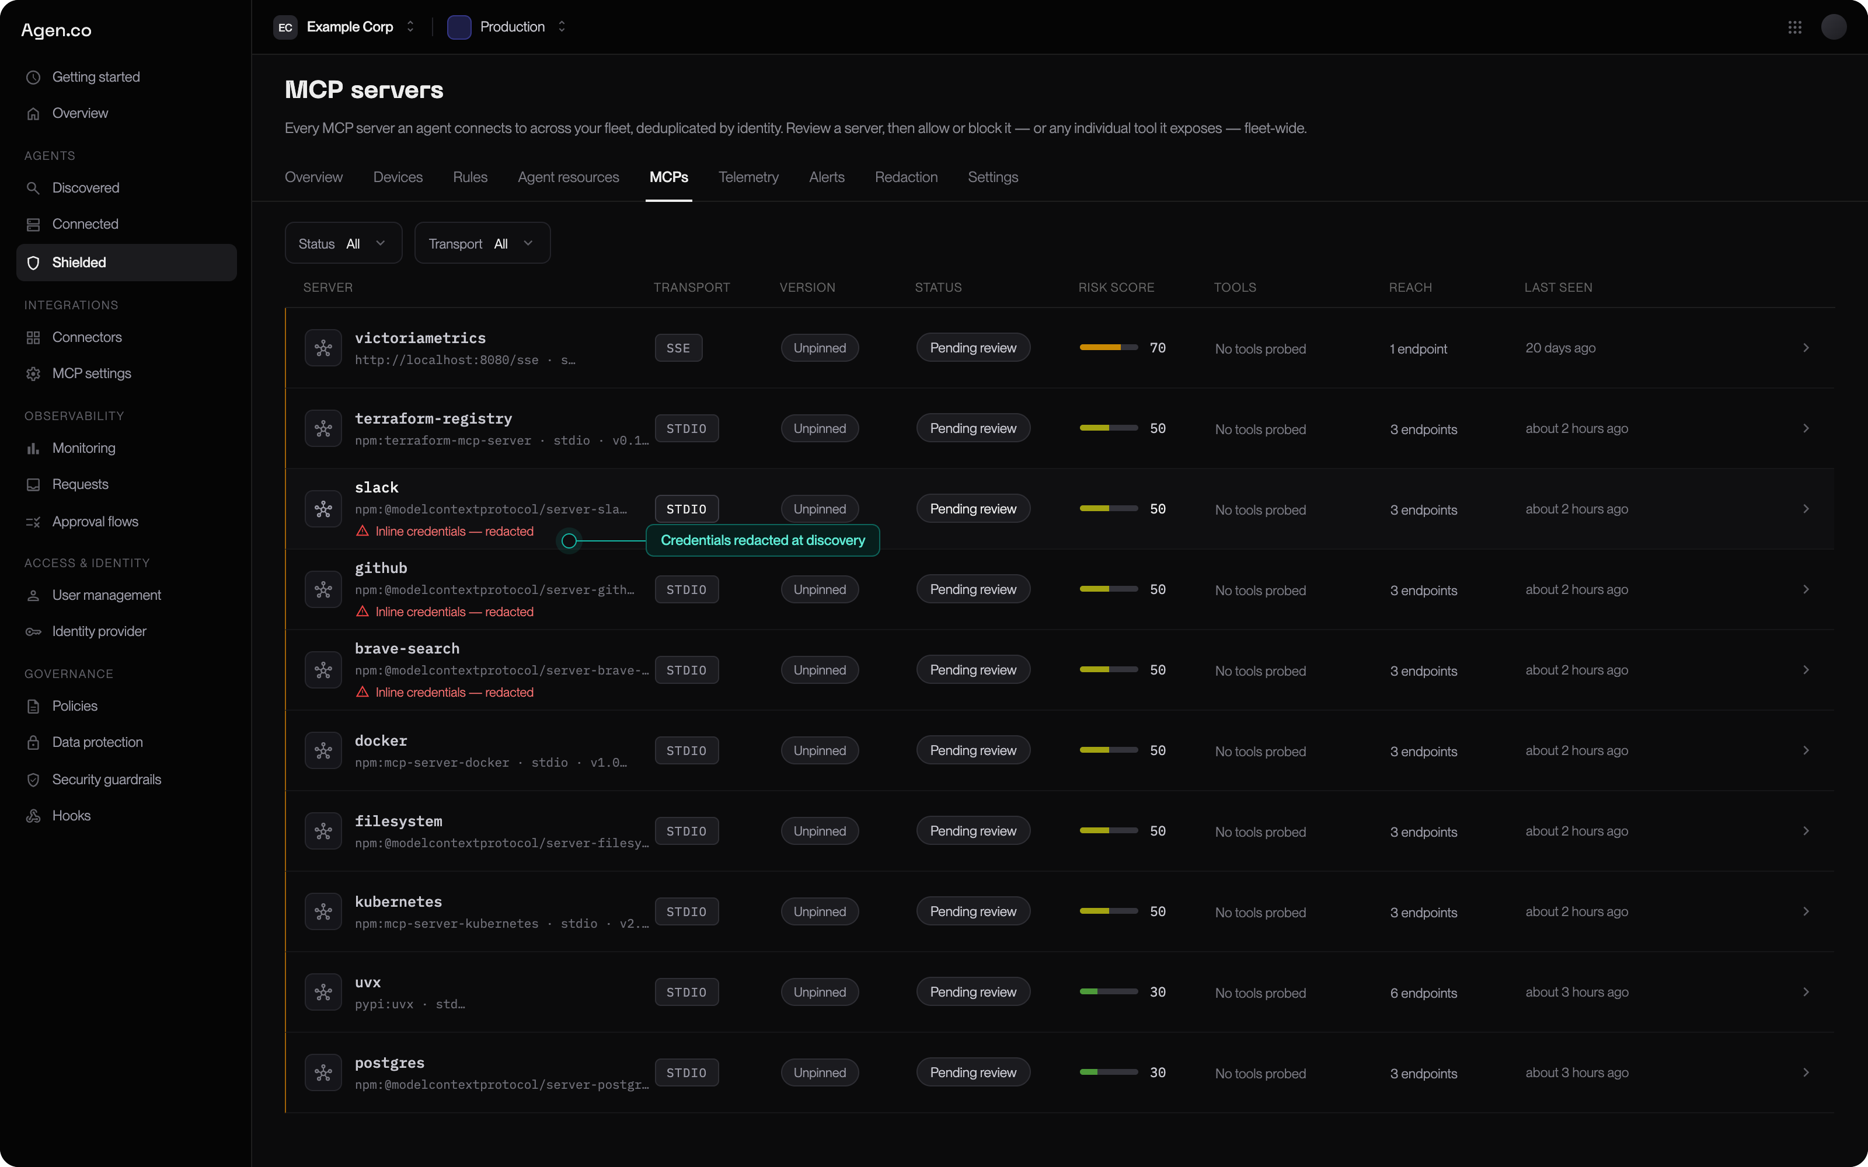The height and width of the screenshot is (1167, 1868).
Task: Switch to the Overview tab
Action: click(313, 177)
